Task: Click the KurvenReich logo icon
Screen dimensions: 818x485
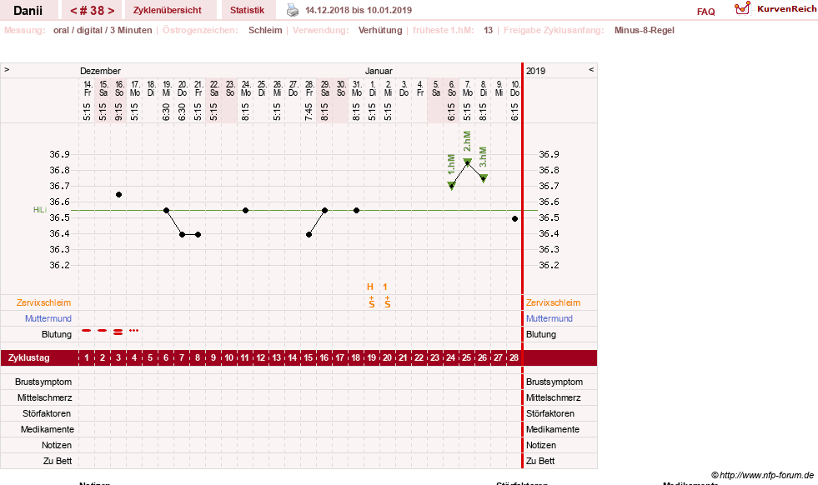Action: point(742,8)
